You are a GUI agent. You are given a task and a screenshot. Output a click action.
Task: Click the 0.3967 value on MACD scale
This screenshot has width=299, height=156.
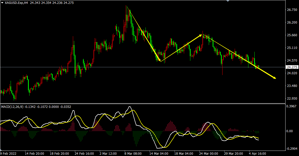291,106
